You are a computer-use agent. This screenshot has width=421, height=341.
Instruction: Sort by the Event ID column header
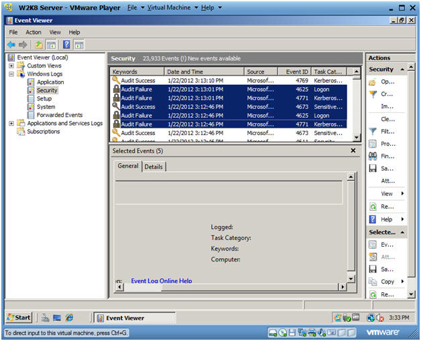click(294, 72)
